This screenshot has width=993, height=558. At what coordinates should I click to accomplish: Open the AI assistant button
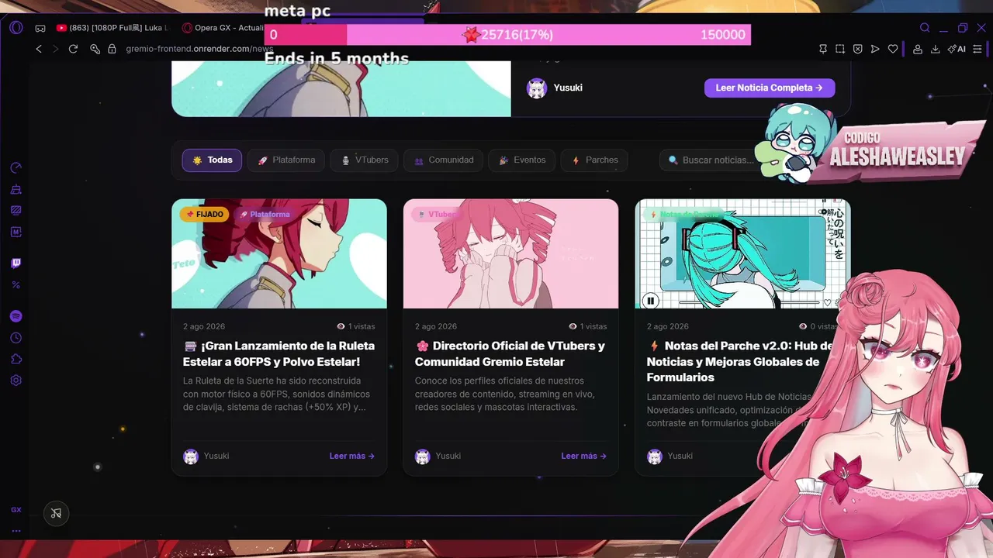(x=958, y=49)
